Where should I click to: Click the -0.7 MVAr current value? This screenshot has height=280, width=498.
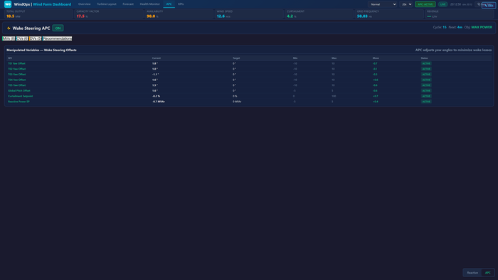pos(158,102)
